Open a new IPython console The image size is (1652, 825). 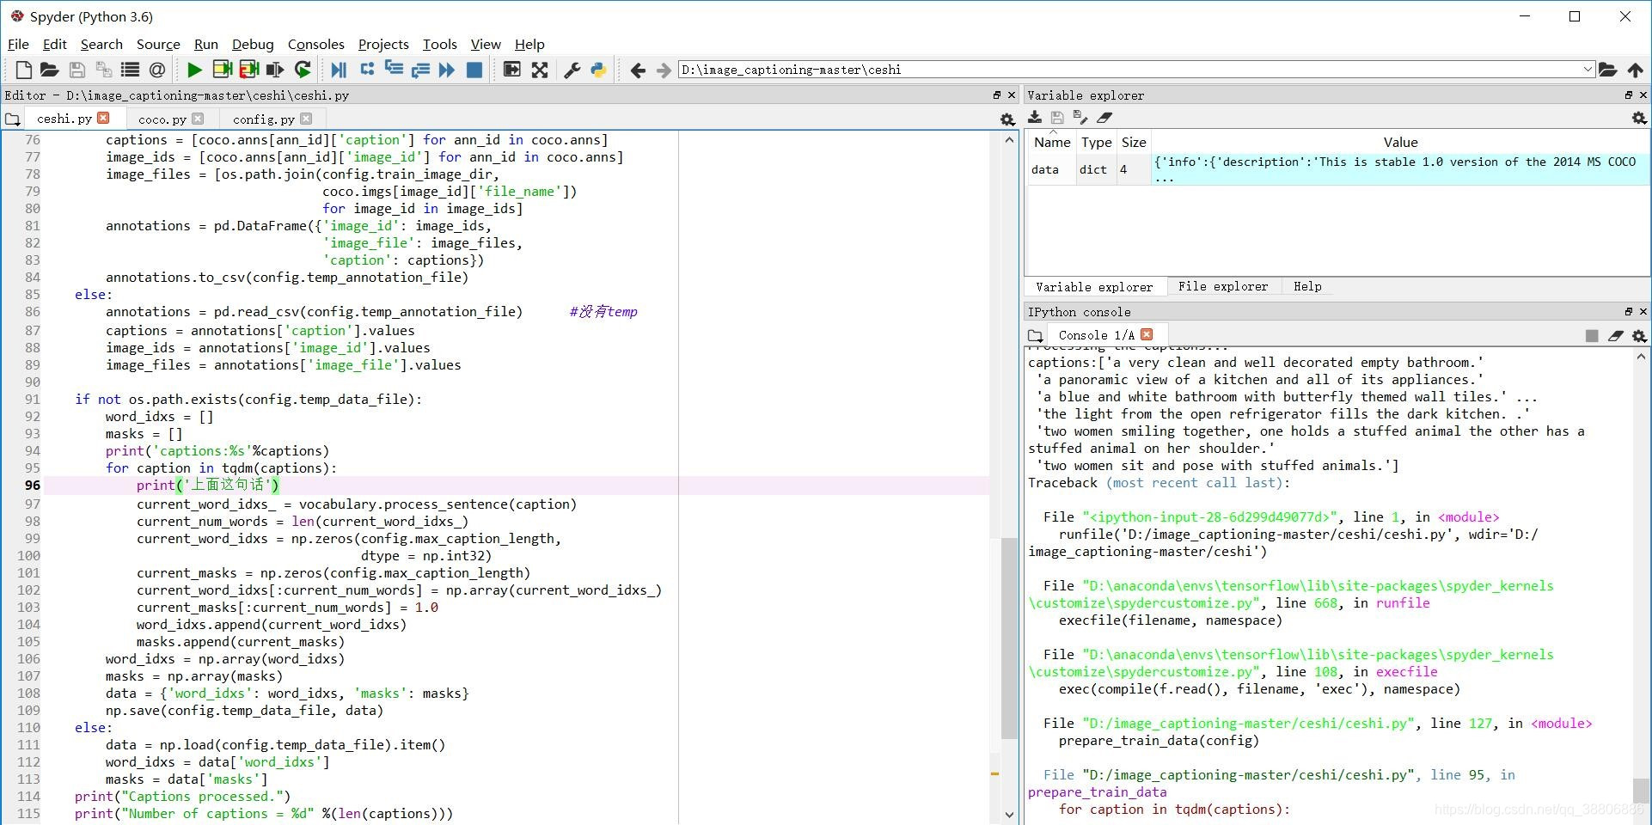1035,335
